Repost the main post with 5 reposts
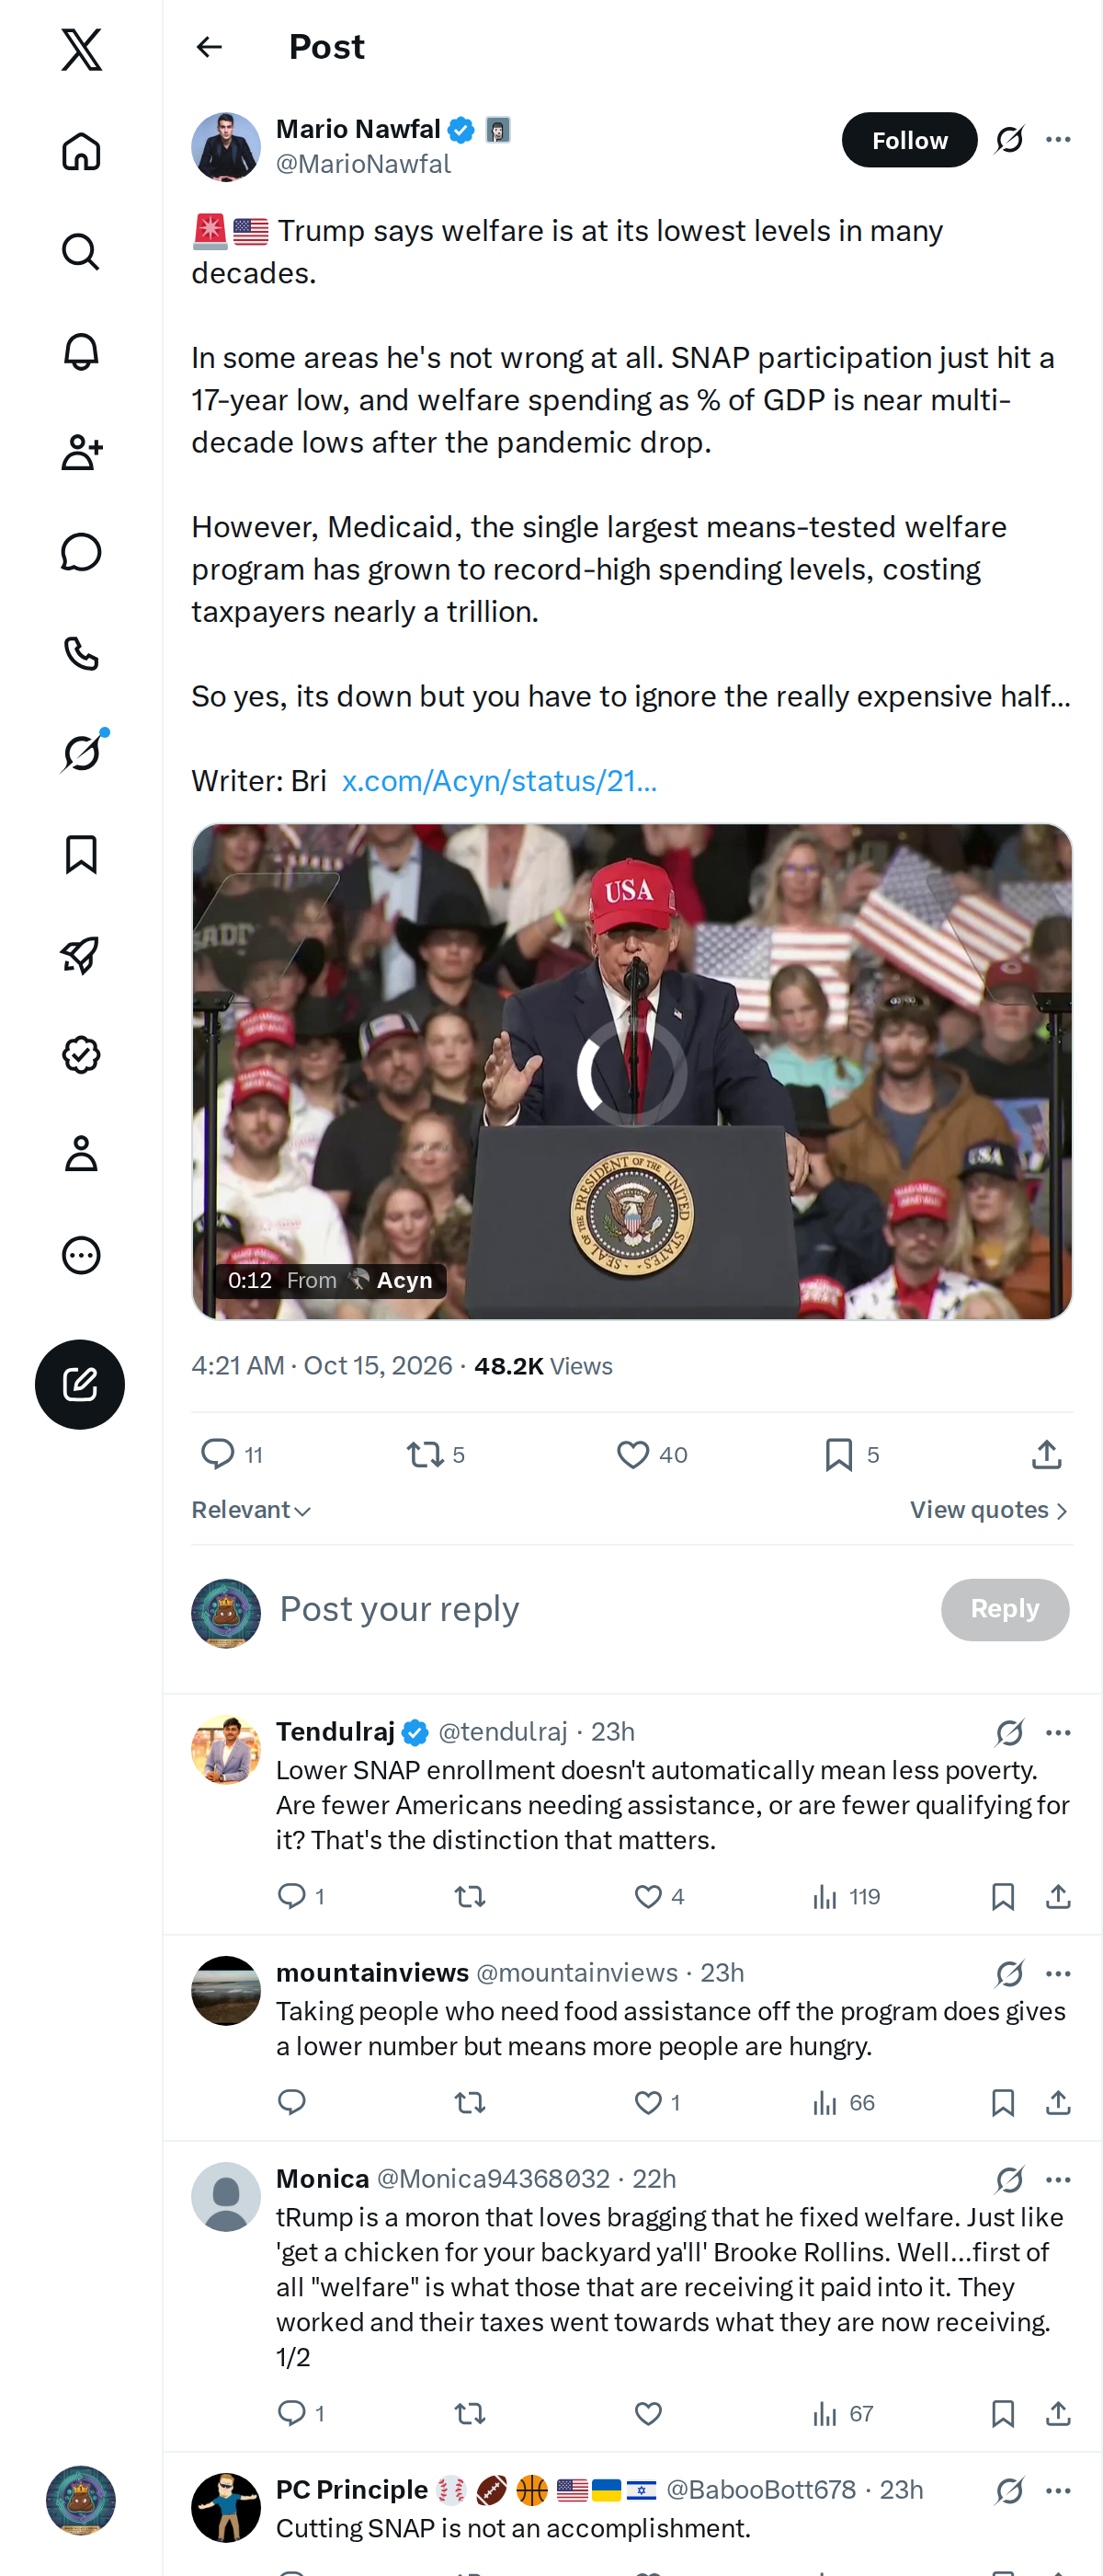Image resolution: width=1103 pixels, height=2576 pixels. pos(436,1454)
